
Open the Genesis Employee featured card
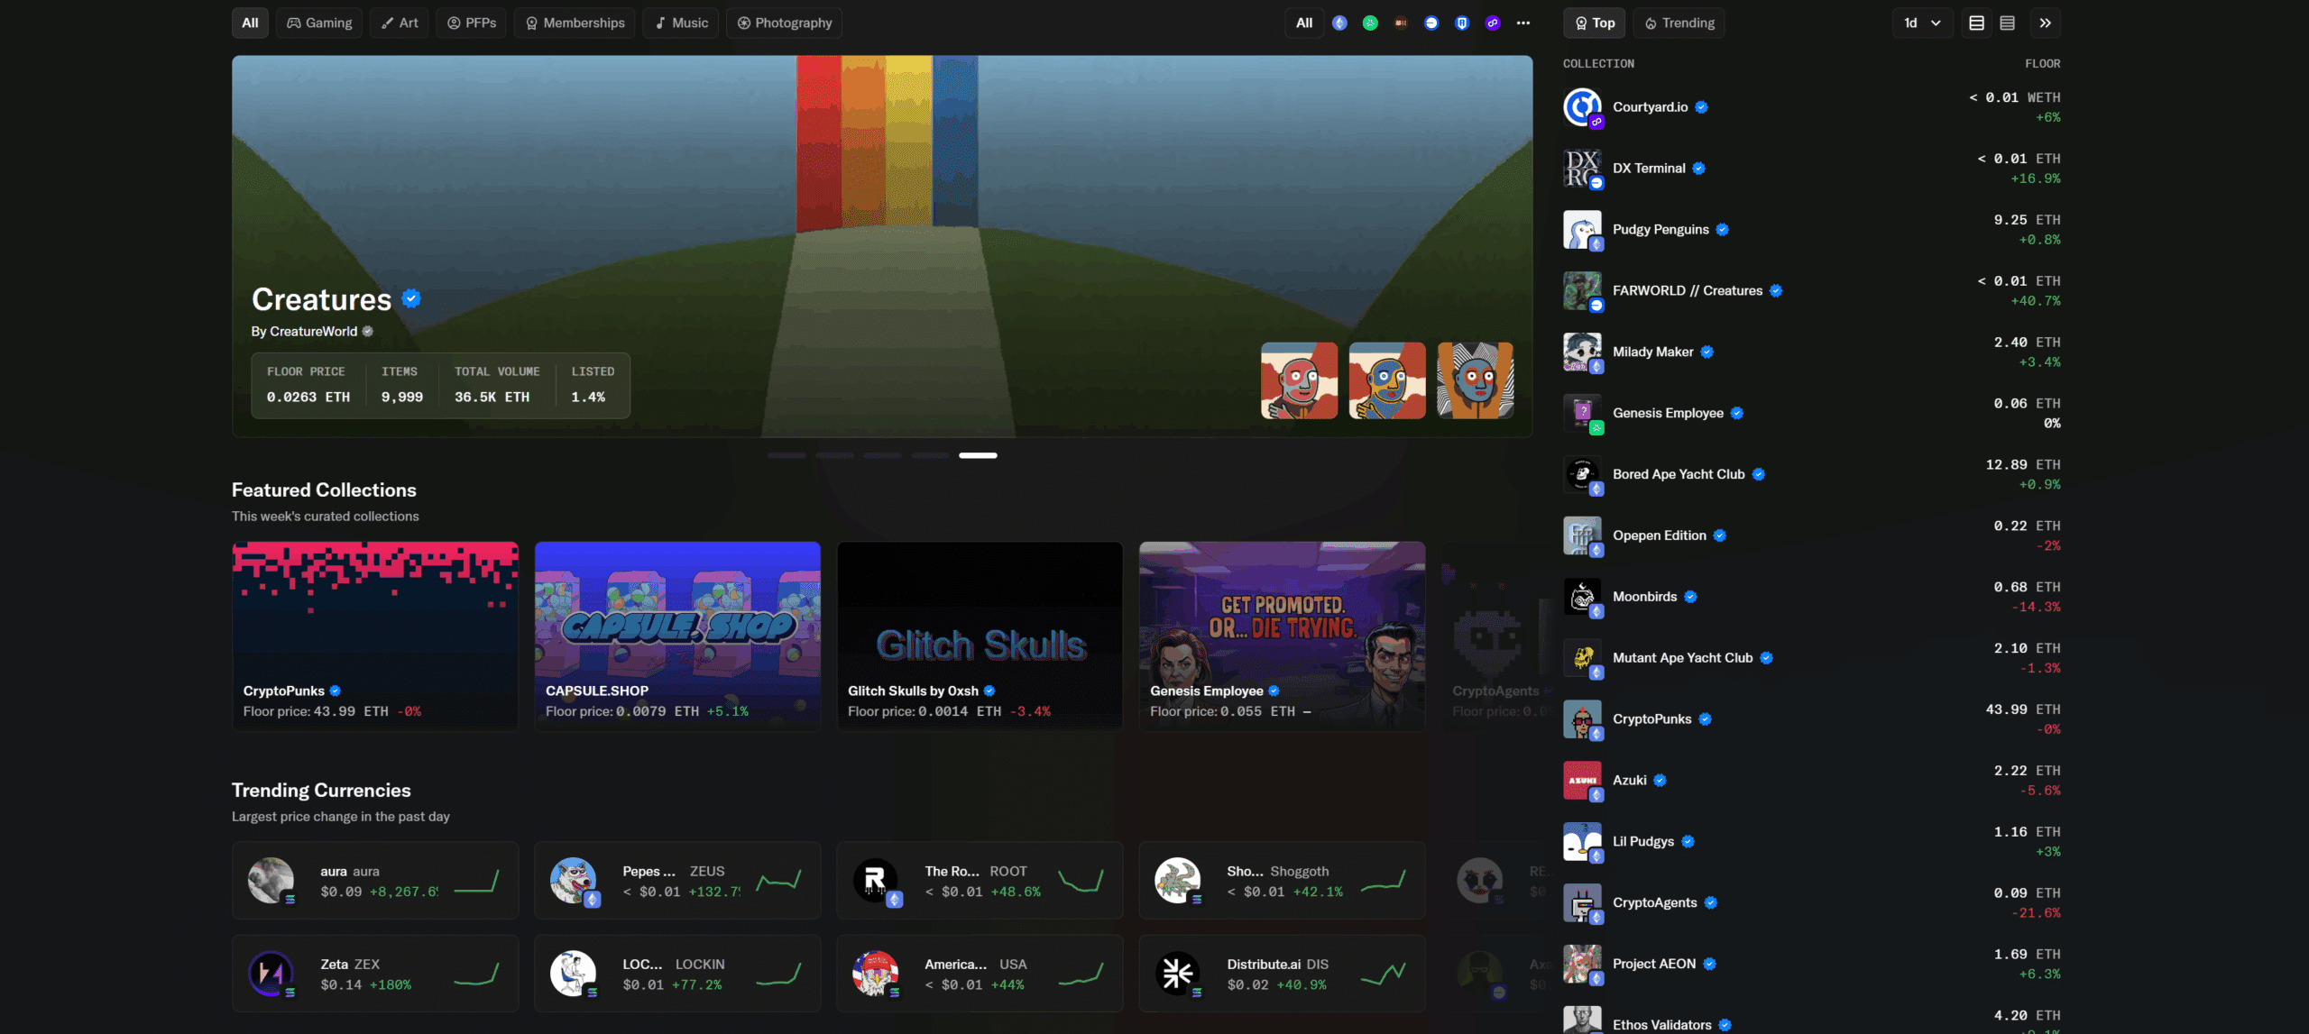click(1282, 636)
